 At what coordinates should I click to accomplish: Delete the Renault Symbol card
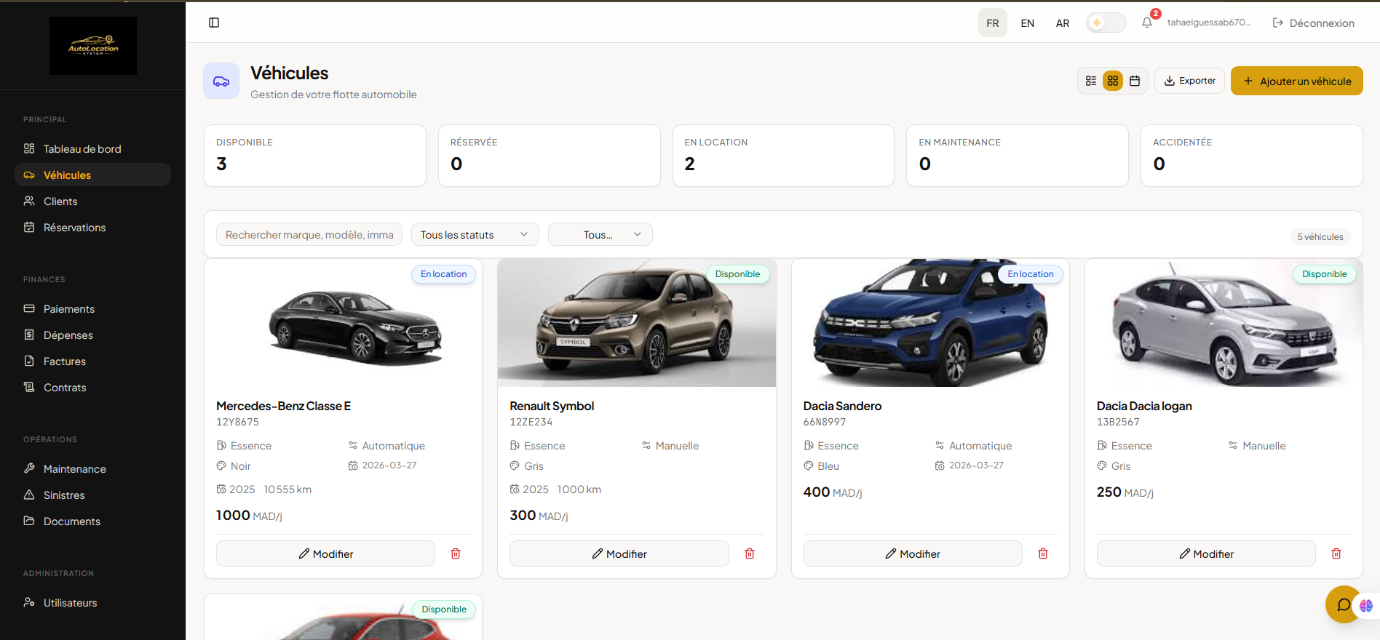click(x=750, y=553)
